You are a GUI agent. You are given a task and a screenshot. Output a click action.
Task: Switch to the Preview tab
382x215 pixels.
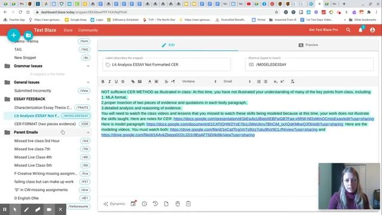click(308, 45)
